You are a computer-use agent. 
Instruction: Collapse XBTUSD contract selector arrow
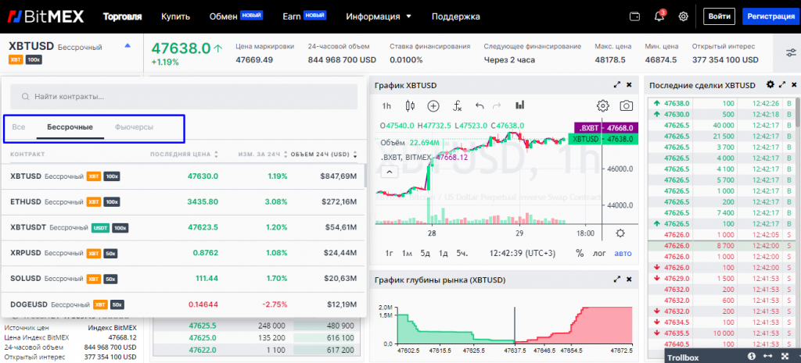point(128,46)
